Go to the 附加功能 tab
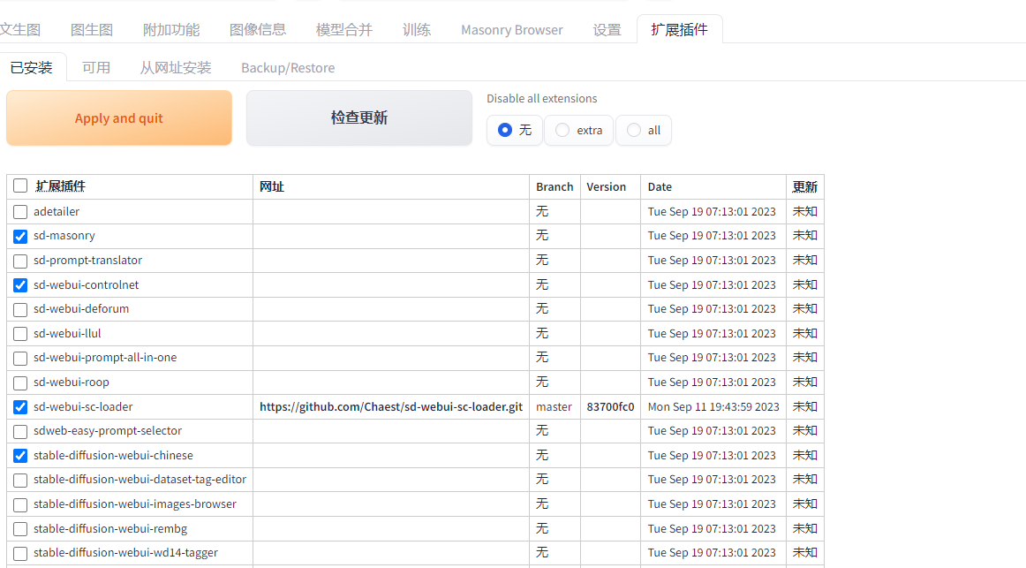1026x568 pixels. pyautogui.click(x=170, y=29)
